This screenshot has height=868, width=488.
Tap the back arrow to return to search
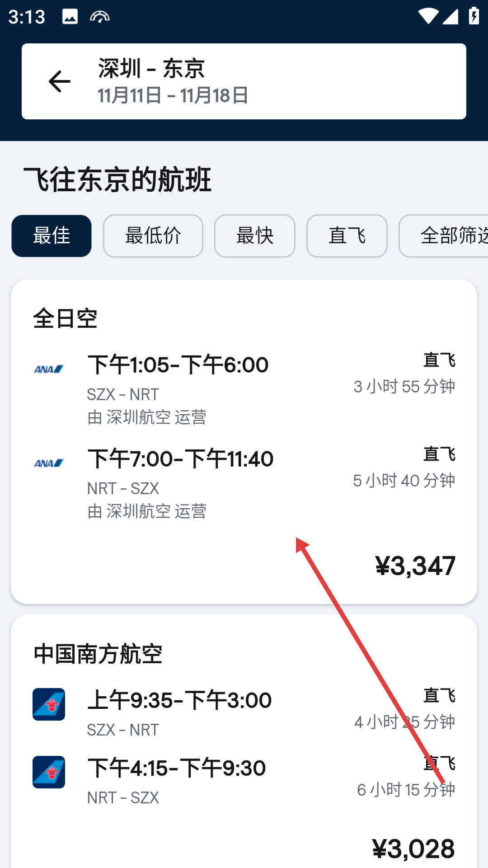tap(59, 80)
